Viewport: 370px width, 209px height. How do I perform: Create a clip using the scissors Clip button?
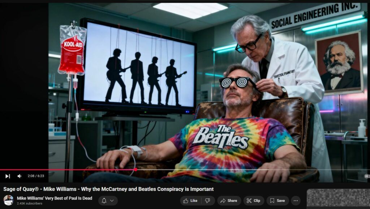point(253,201)
